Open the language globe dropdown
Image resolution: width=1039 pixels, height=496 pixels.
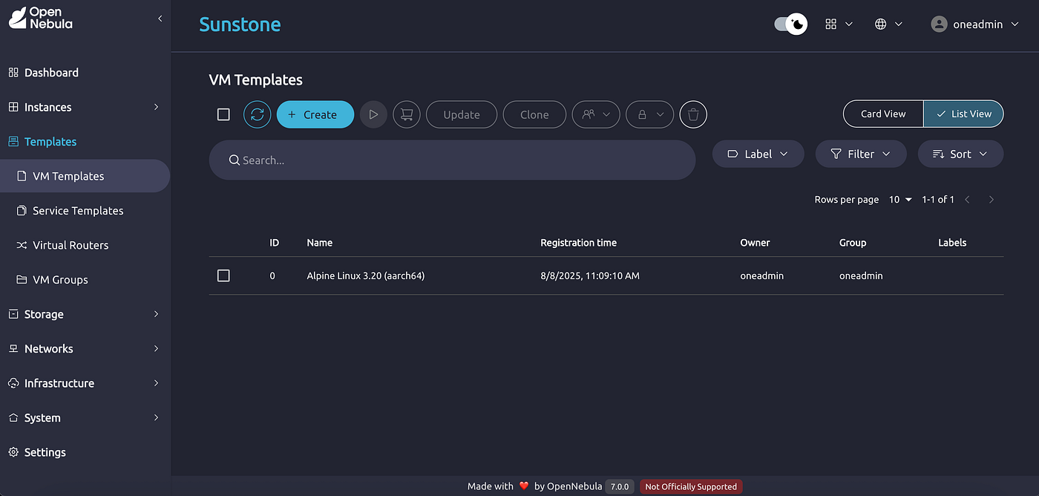pyautogui.click(x=888, y=24)
